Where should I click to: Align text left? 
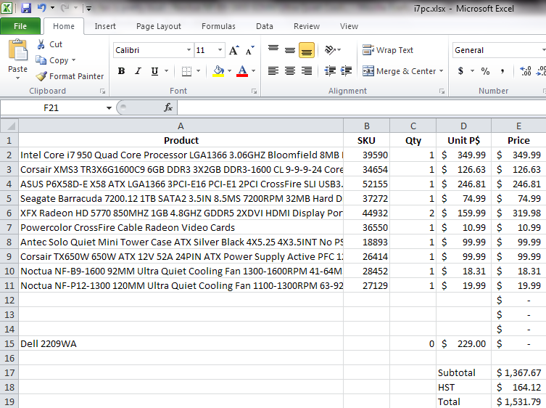[273, 71]
